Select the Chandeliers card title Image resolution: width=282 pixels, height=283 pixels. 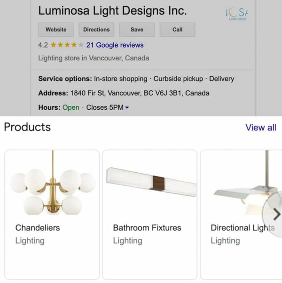pos(38,228)
